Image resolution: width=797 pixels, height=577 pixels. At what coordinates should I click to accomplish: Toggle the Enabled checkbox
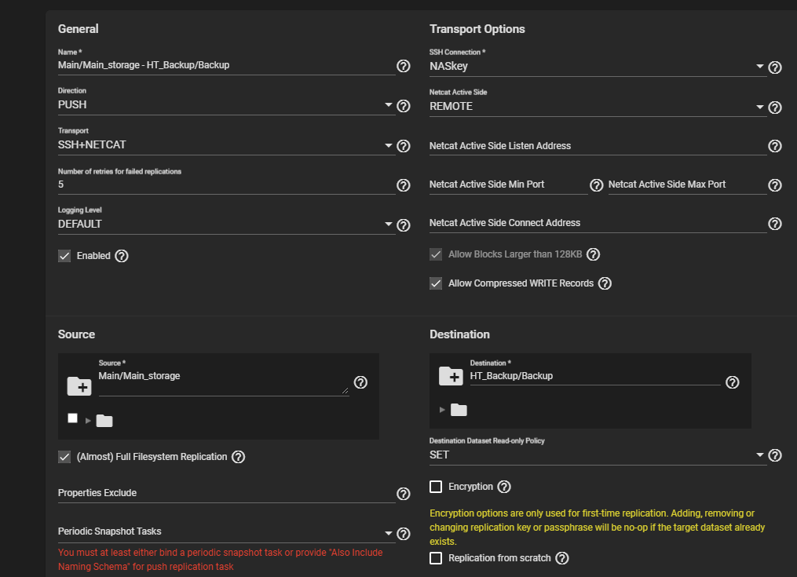[x=64, y=256]
